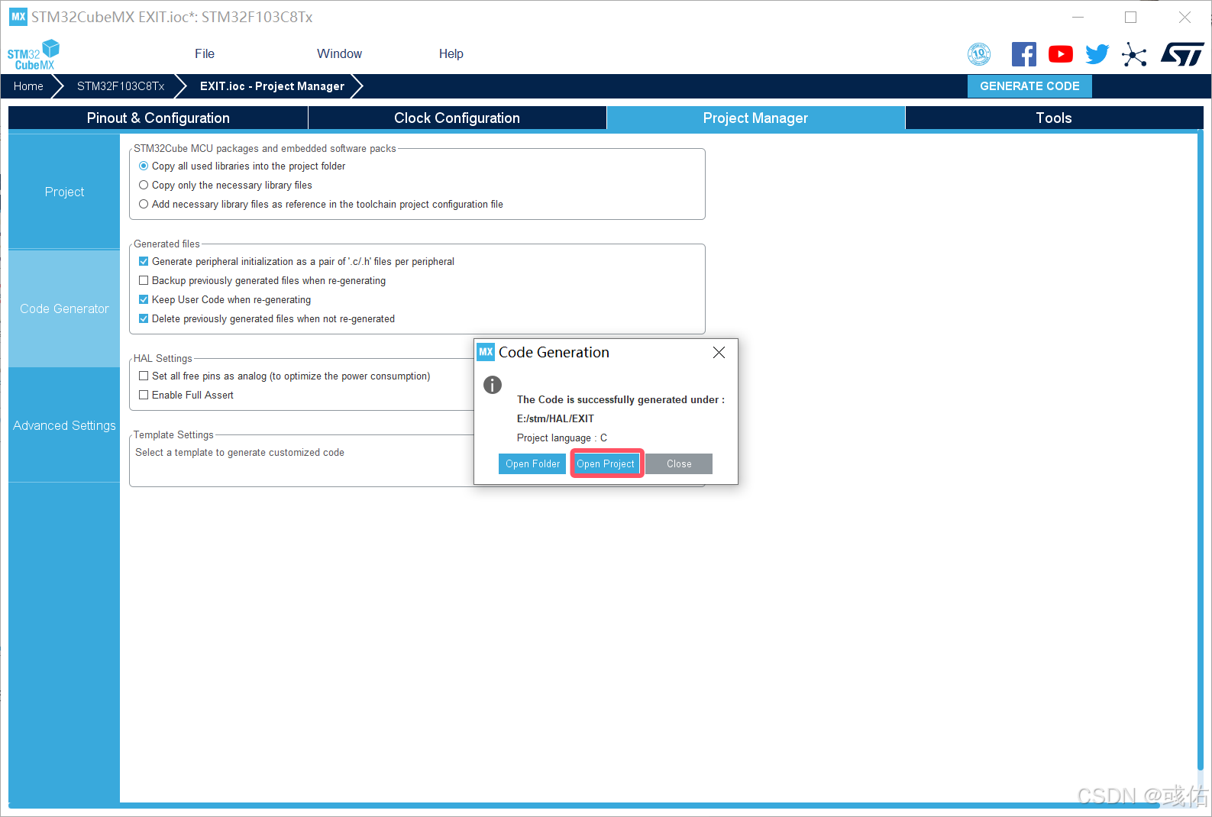Enable Set all free pins as analog

tap(144, 376)
